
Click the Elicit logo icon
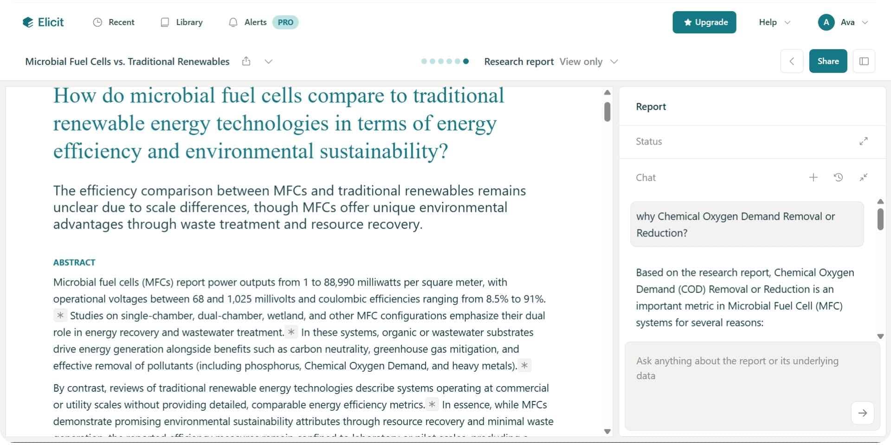pyautogui.click(x=28, y=22)
